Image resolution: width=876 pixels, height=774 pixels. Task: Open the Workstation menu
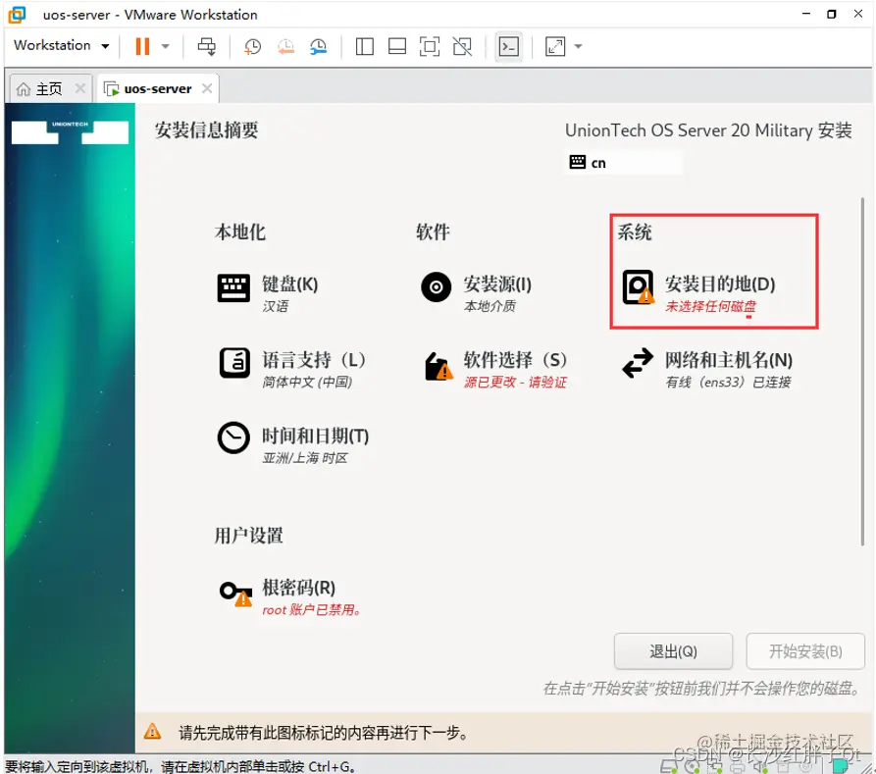[54, 45]
